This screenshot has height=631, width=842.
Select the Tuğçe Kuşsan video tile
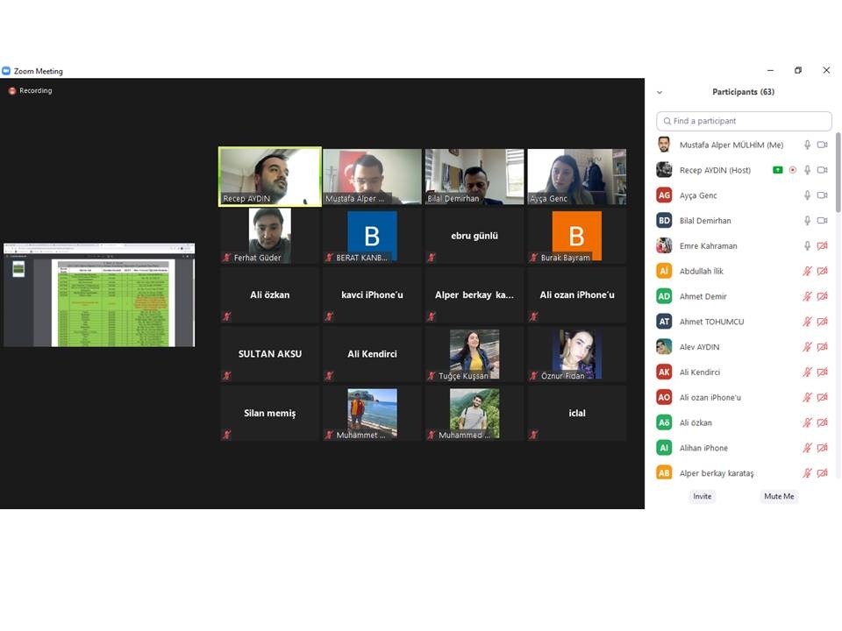[x=475, y=354]
